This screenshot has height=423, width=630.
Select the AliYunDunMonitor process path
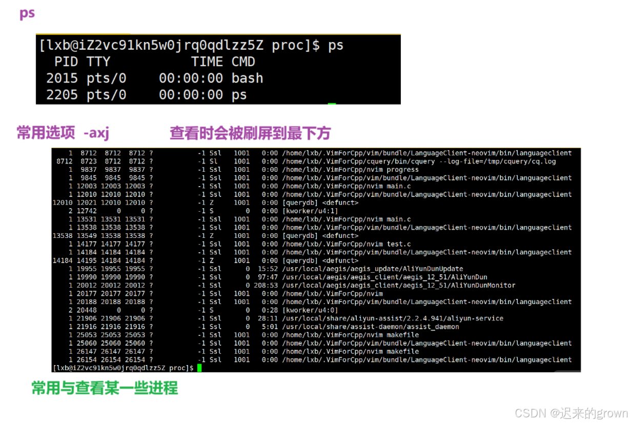[x=399, y=285]
